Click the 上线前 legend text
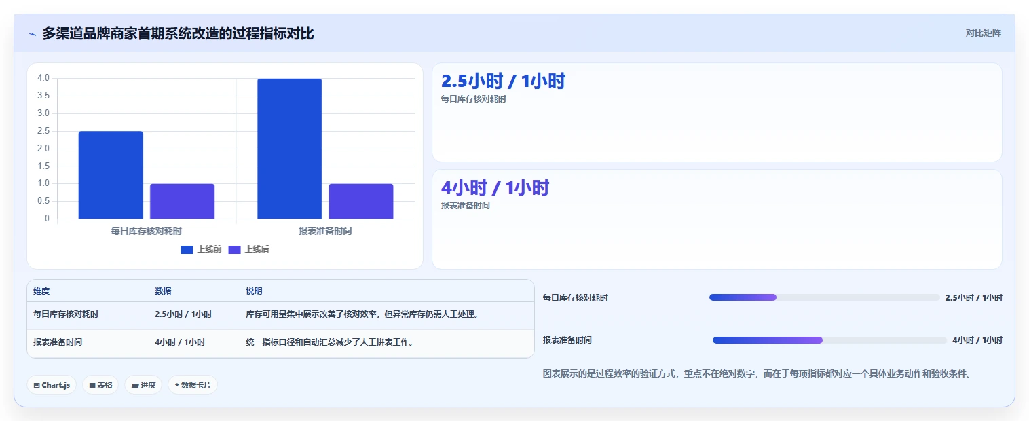The image size is (1029, 421). pyautogui.click(x=209, y=250)
